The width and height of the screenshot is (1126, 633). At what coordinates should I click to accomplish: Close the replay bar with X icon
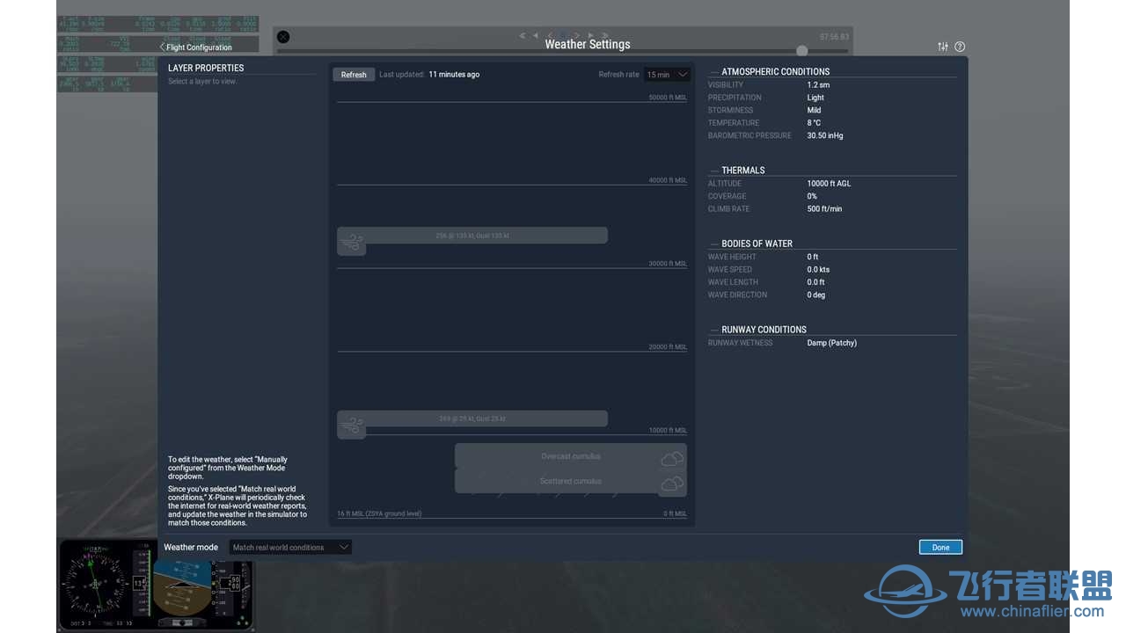point(283,37)
